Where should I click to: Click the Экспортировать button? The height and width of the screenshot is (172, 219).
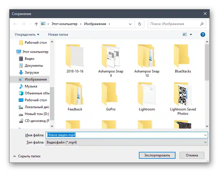click(157, 155)
